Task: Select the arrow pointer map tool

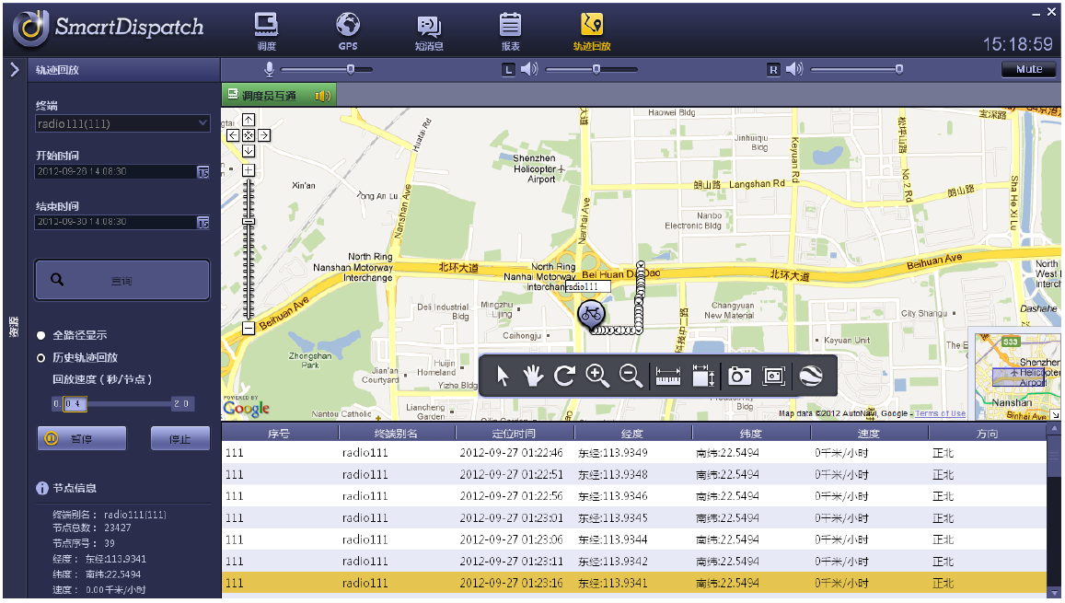Action: (503, 376)
